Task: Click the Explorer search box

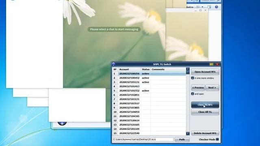Action: 210,1
